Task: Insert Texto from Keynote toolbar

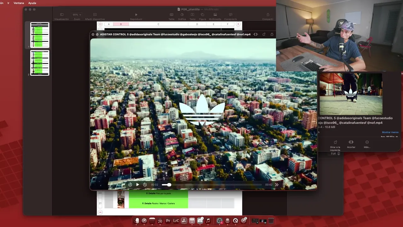Action: 192,17
